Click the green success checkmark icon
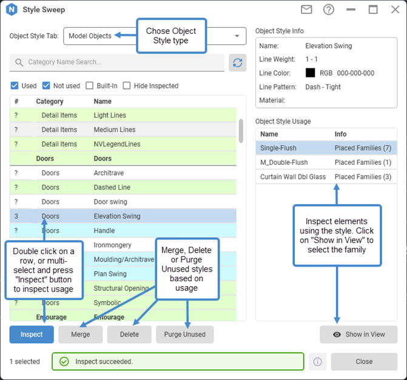 coord(64,361)
